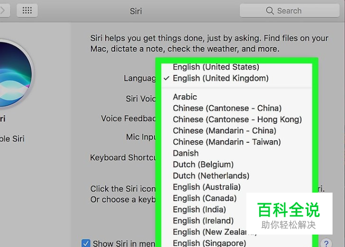Click the forward navigation arrow button
Viewport: 345px width, 247px height.
pos(4,10)
